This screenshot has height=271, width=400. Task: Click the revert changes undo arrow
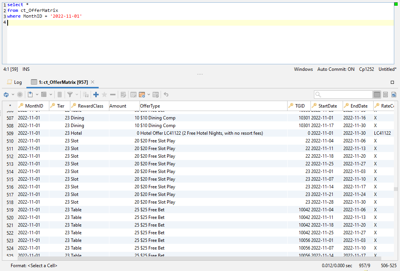(166, 95)
